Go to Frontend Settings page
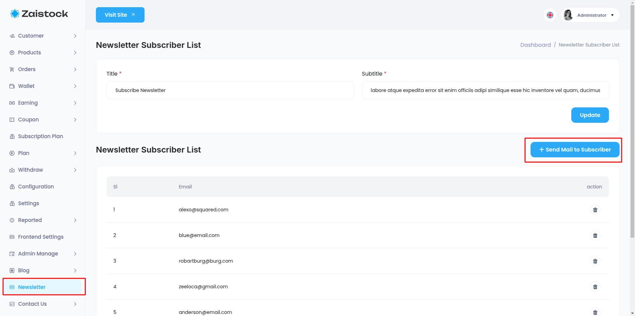Screen dimensions: 635x316 coord(41,237)
